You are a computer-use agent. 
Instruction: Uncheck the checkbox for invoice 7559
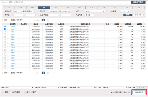click(x=5, y=27)
